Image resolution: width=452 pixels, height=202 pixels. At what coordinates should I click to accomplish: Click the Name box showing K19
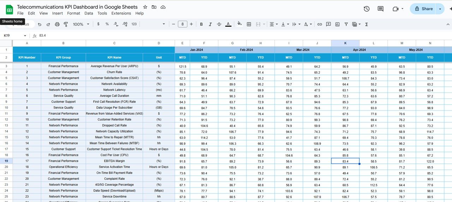pyautogui.click(x=12, y=36)
